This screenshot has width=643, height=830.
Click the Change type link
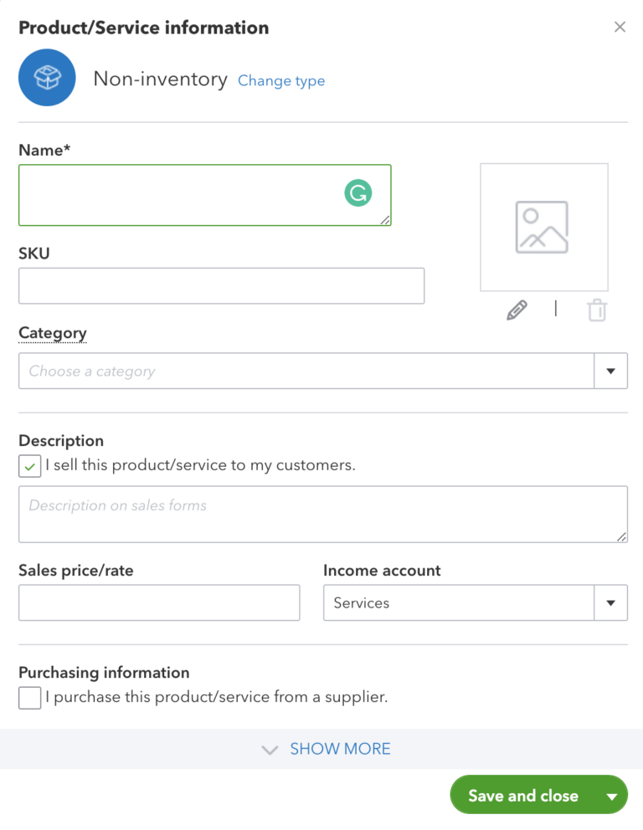(280, 80)
